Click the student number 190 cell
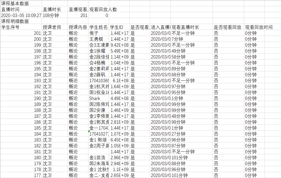Image resolution: width=281 pixels, height=178 pixels. (37, 98)
